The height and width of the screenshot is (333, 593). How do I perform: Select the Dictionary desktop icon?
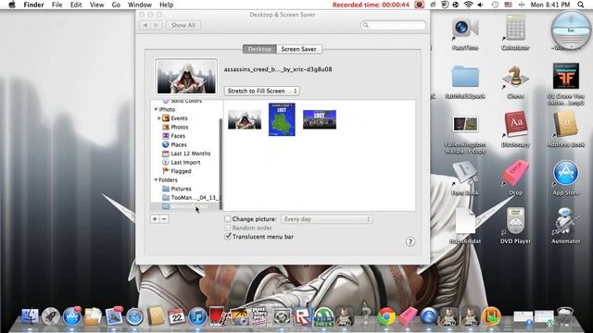[x=515, y=125]
